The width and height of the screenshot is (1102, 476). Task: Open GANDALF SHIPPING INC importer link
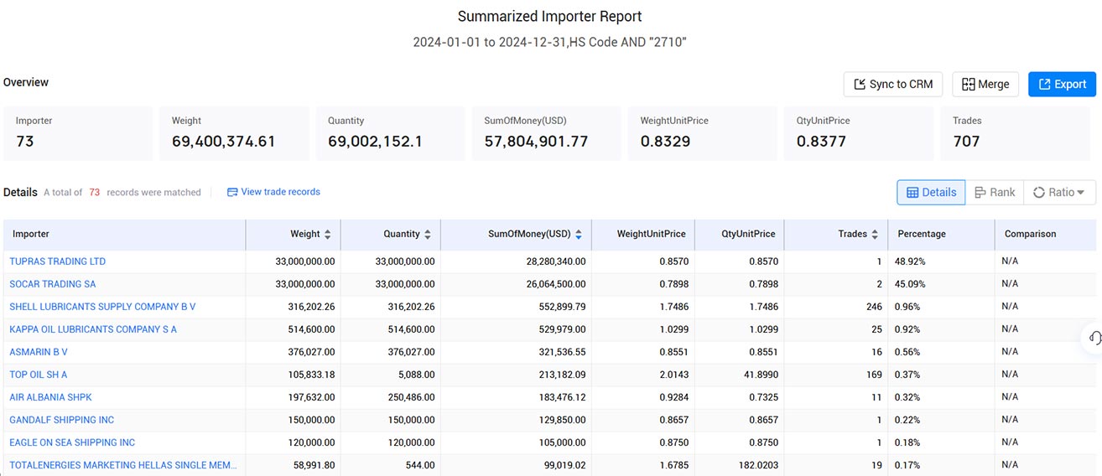[x=62, y=420]
